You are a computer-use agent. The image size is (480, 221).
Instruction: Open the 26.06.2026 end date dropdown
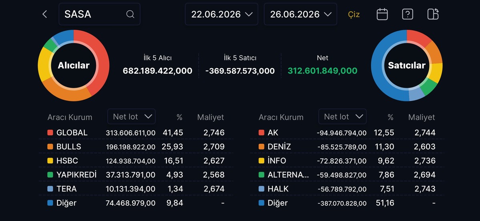pyautogui.click(x=300, y=14)
